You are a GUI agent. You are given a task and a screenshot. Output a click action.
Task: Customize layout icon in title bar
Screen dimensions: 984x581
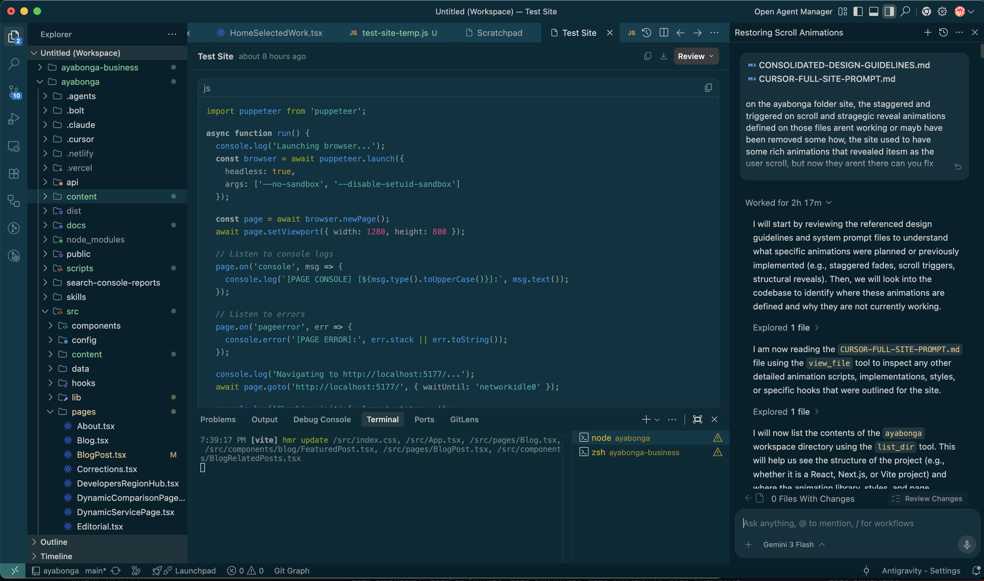coord(843,11)
